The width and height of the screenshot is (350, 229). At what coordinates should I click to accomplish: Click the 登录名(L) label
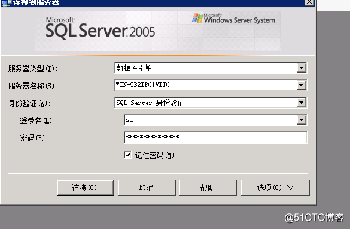[38, 120]
